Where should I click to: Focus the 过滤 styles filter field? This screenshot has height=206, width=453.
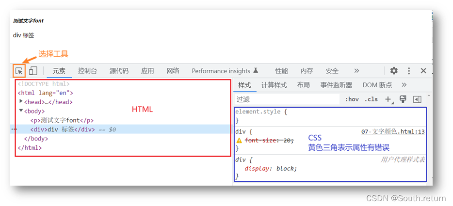[287, 99]
